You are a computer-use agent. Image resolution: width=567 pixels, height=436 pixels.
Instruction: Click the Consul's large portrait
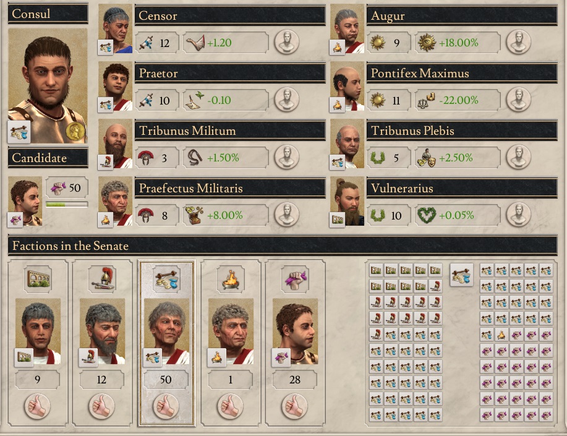tap(48, 86)
